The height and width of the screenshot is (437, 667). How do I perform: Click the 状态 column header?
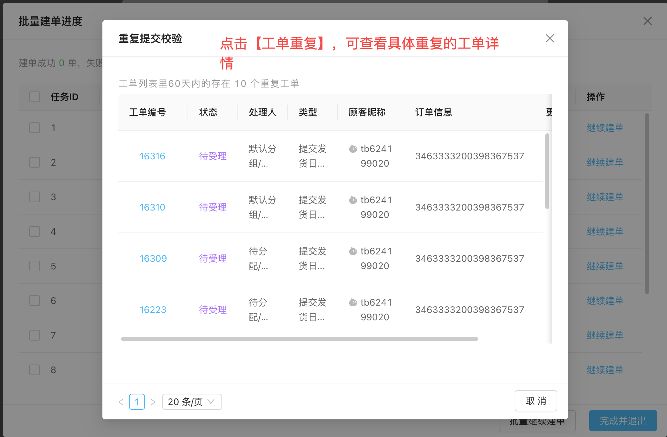click(208, 112)
